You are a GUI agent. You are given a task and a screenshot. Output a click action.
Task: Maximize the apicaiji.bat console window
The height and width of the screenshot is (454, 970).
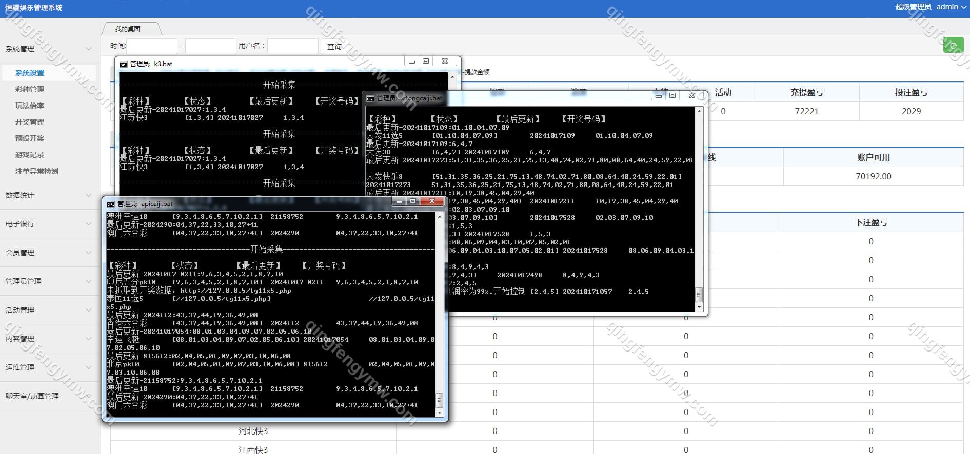(x=413, y=201)
